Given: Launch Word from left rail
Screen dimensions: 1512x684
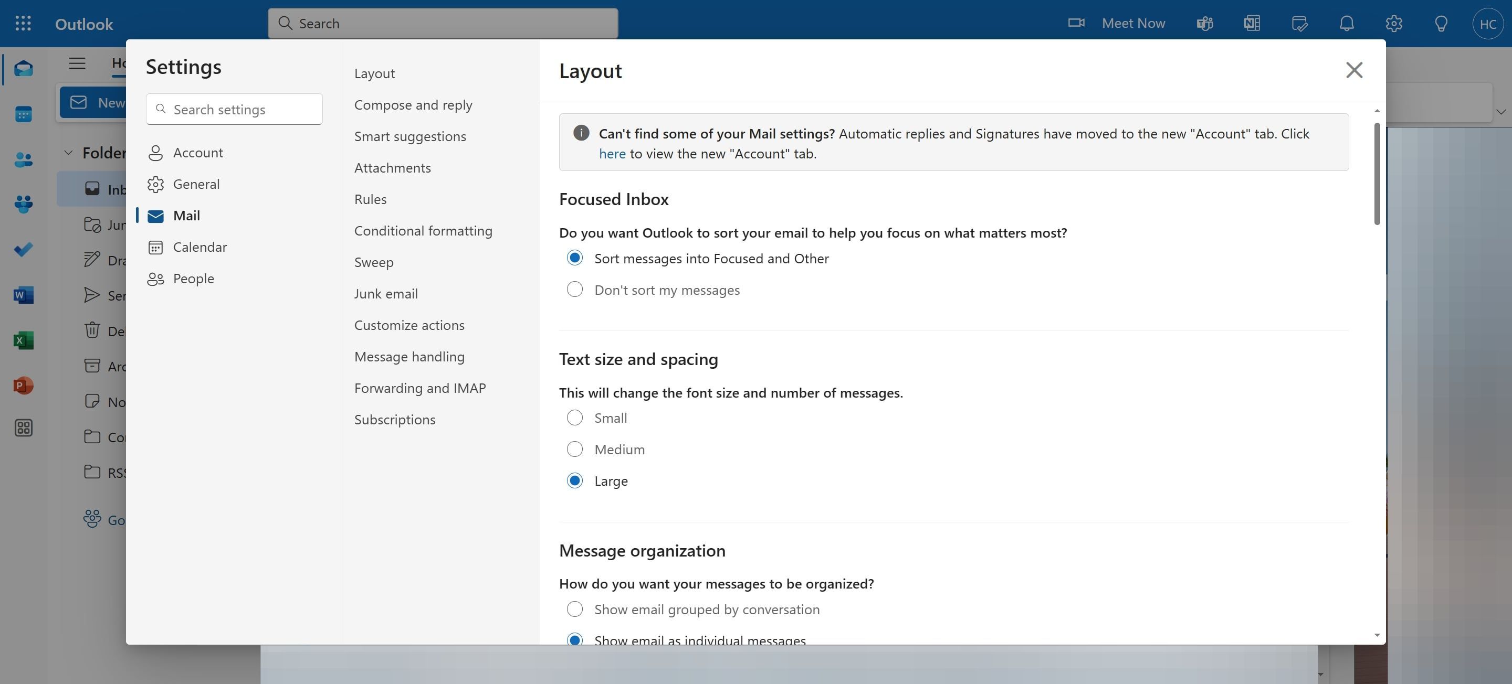Looking at the screenshot, I should click(x=24, y=294).
